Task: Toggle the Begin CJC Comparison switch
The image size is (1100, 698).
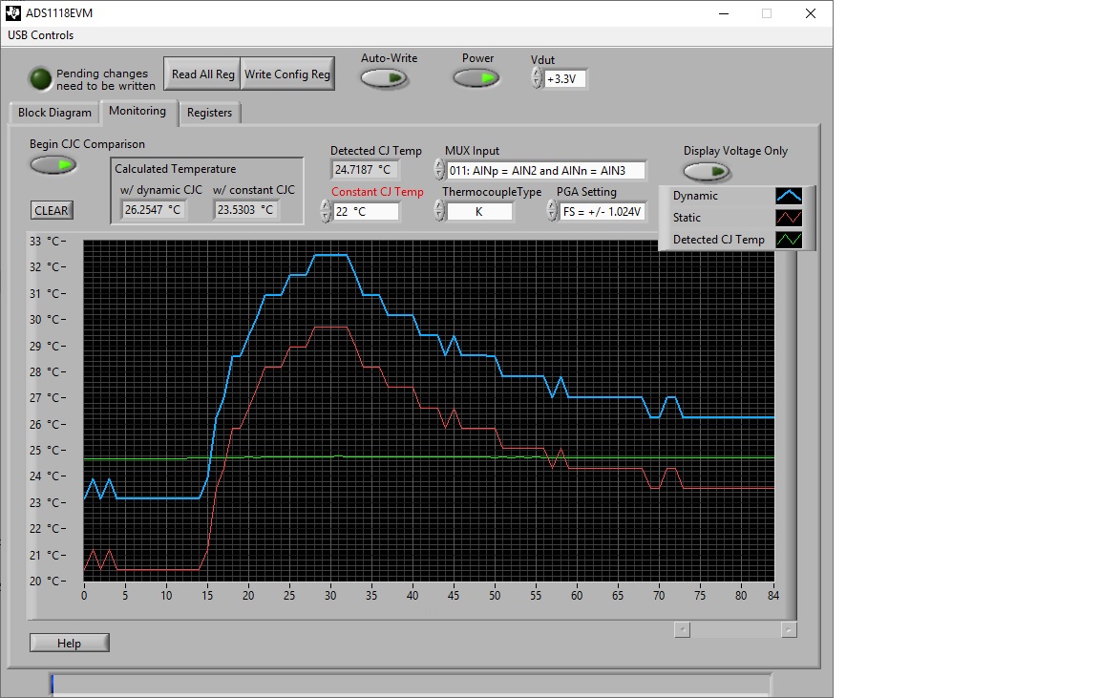Action: (x=53, y=165)
